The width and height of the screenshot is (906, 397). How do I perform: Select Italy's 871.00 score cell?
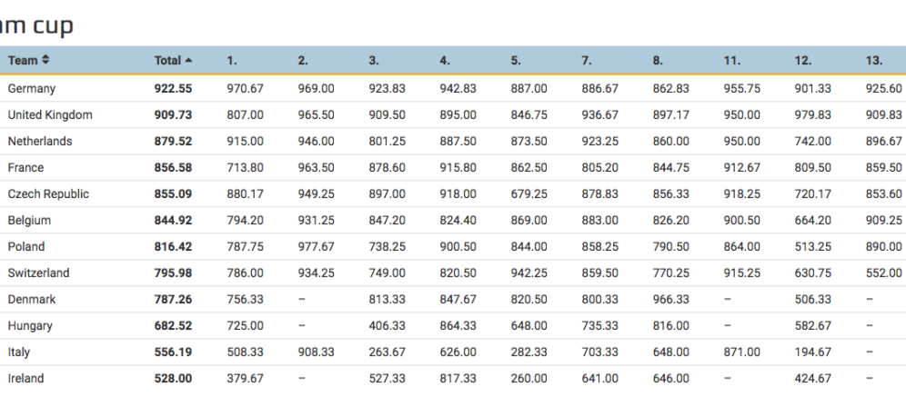[741, 352]
